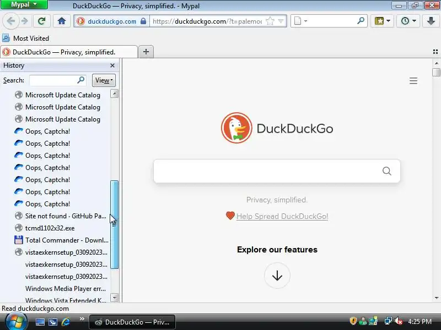
Task: Reload the page with the refresh icon
Action: point(42,21)
